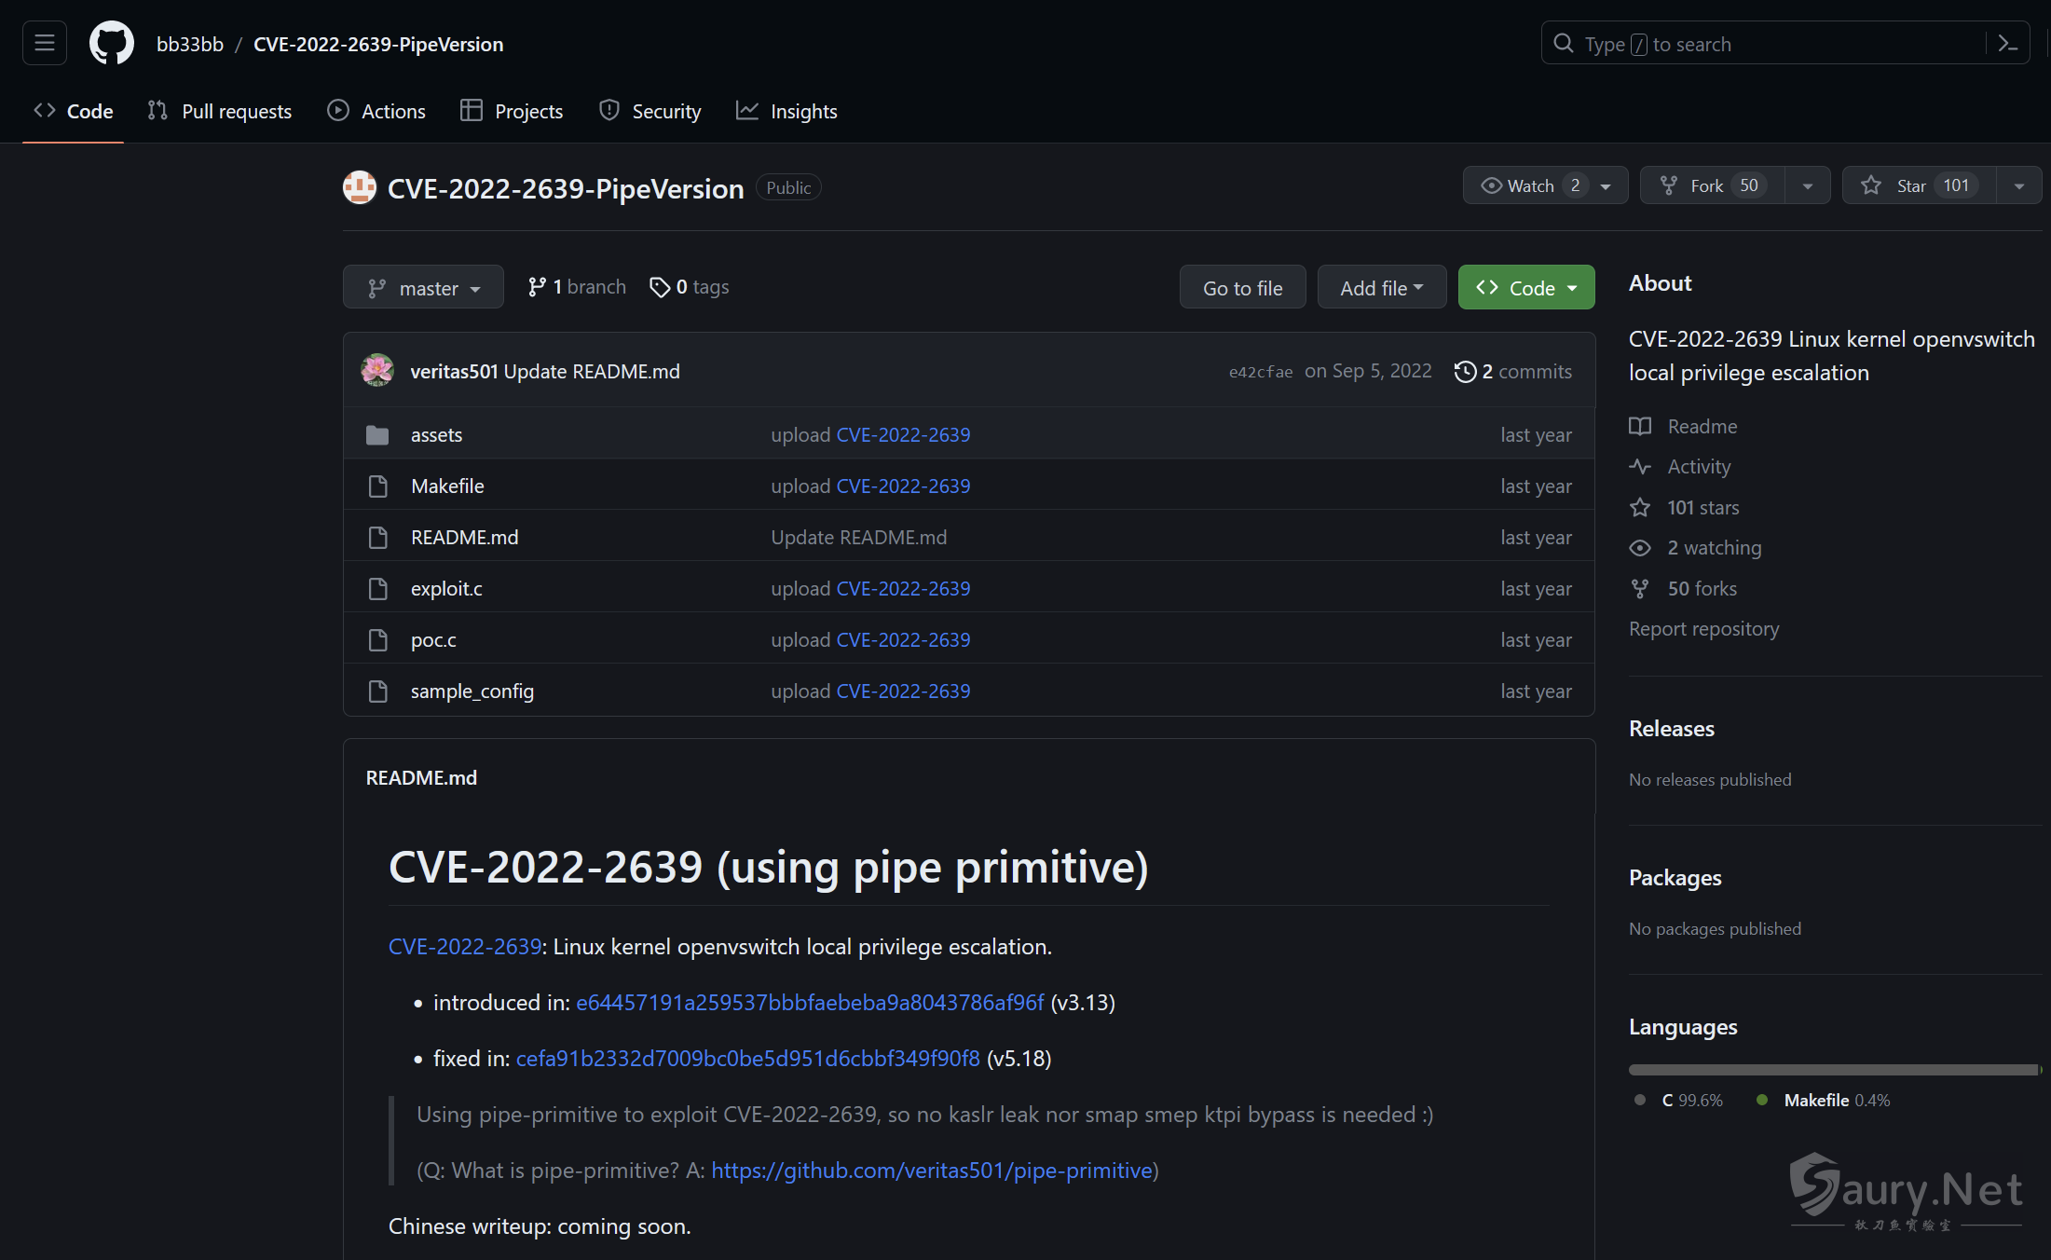Open the GitHub home logo

point(111,43)
